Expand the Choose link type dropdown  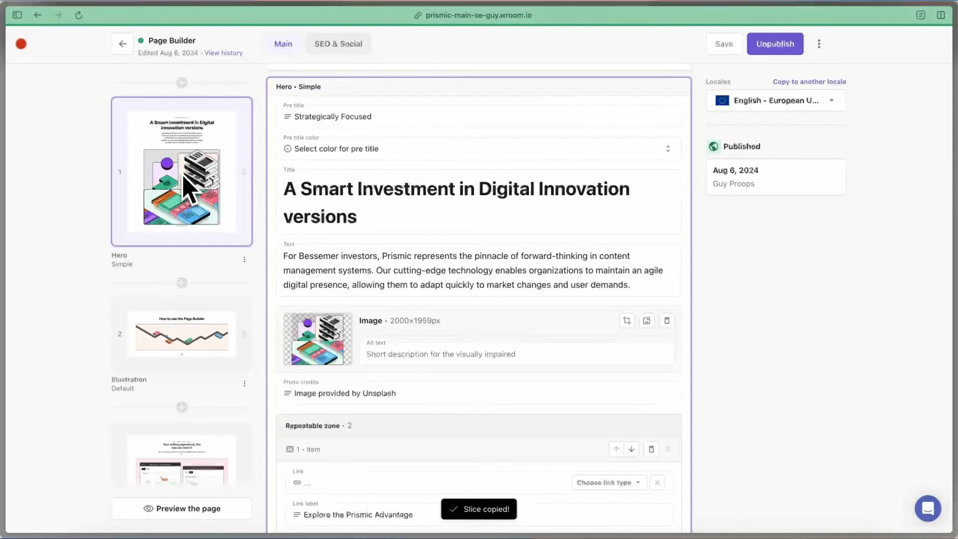coord(608,483)
